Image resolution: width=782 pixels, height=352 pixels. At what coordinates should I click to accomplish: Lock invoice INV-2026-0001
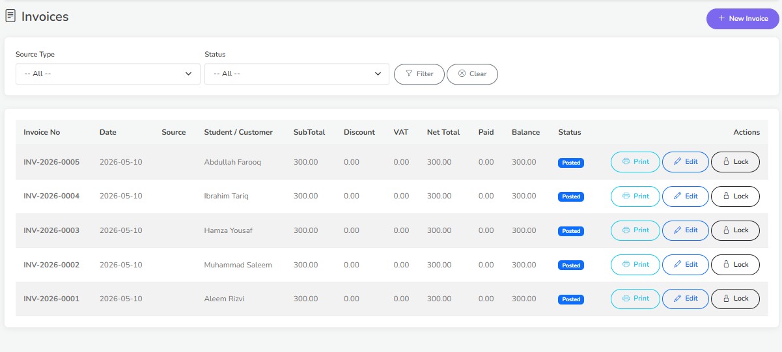coord(735,299)
